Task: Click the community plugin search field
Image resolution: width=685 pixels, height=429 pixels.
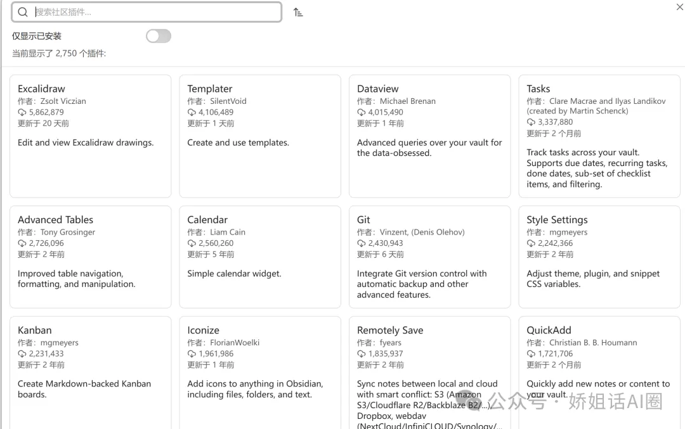Action: click(x=155, y=12)
